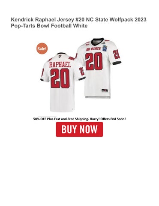Click the blue bowl patch on front jersey
Viewport: 159px width, 206px height.
click(x=105, y=48)
